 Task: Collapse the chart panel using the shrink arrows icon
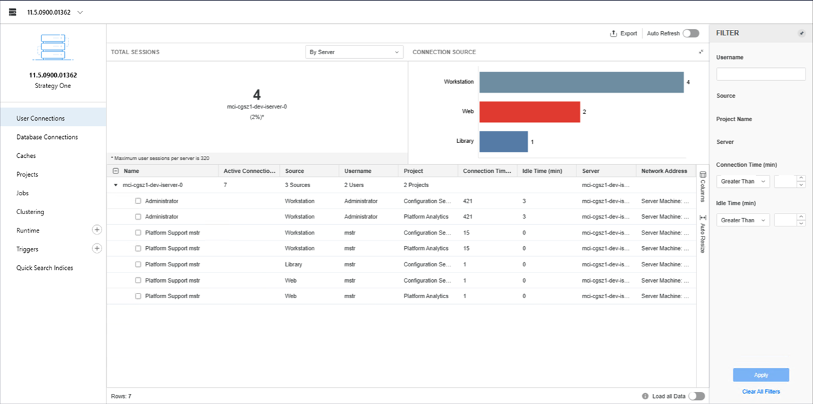(x=701, y=52)
